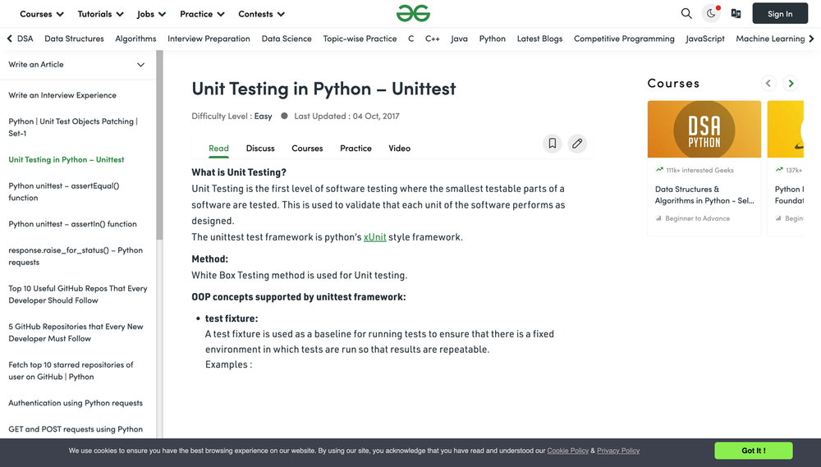Click the search magnifier icon
The image size is (821, 467).
[686, 13]
